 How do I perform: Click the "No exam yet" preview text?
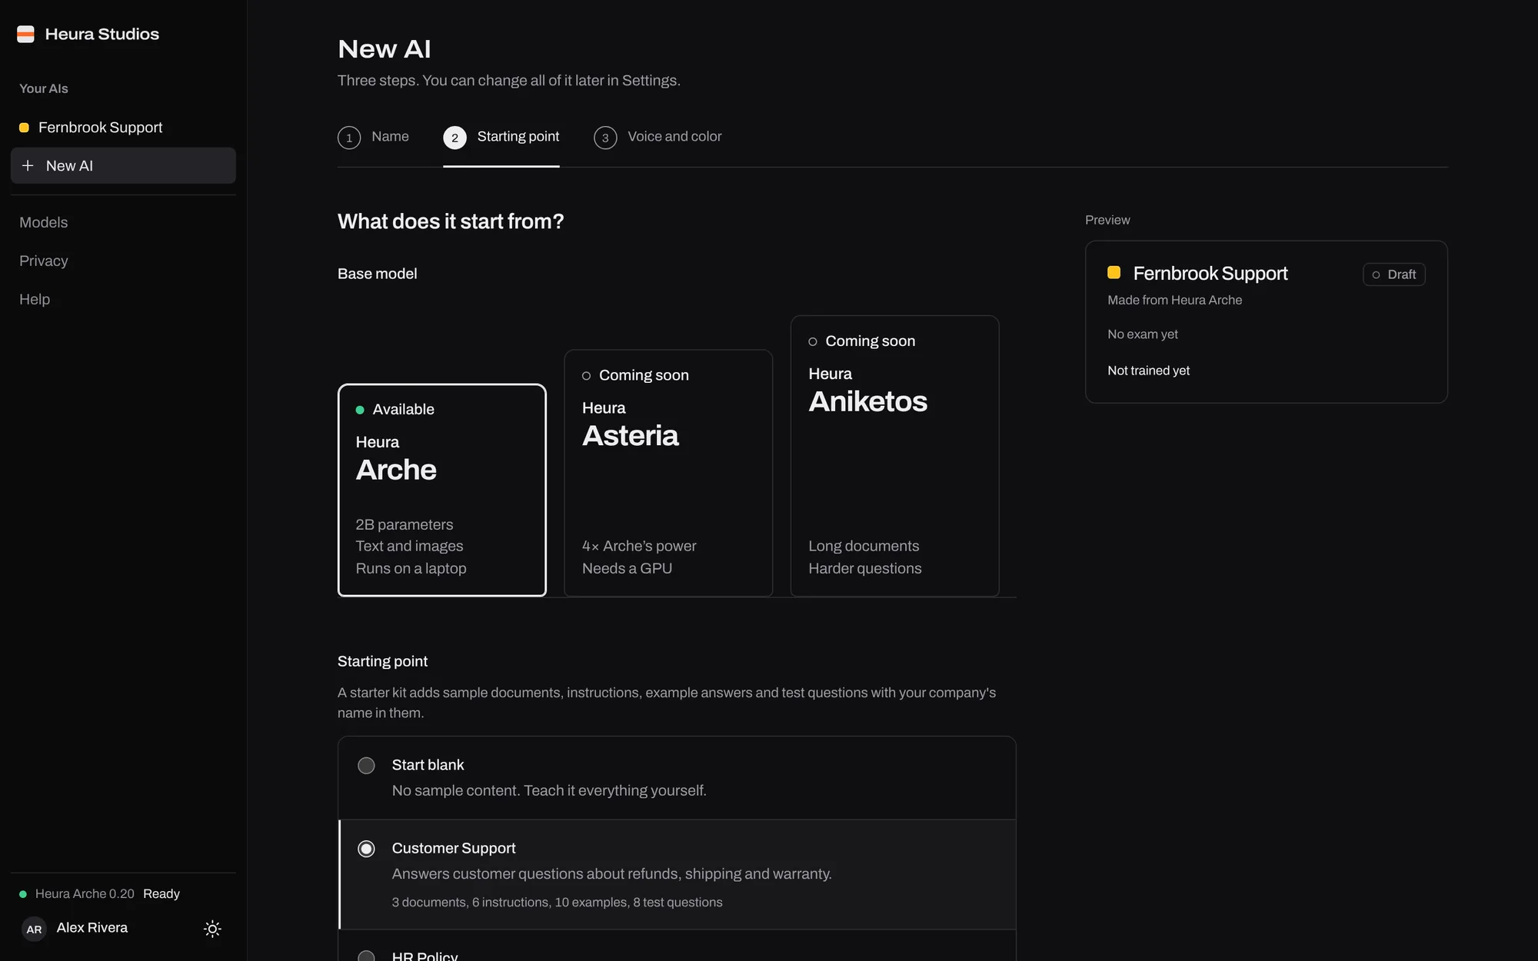1142,334
